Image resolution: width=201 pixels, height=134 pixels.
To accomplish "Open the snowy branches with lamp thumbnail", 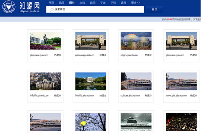I will click(x=91, y=122).
